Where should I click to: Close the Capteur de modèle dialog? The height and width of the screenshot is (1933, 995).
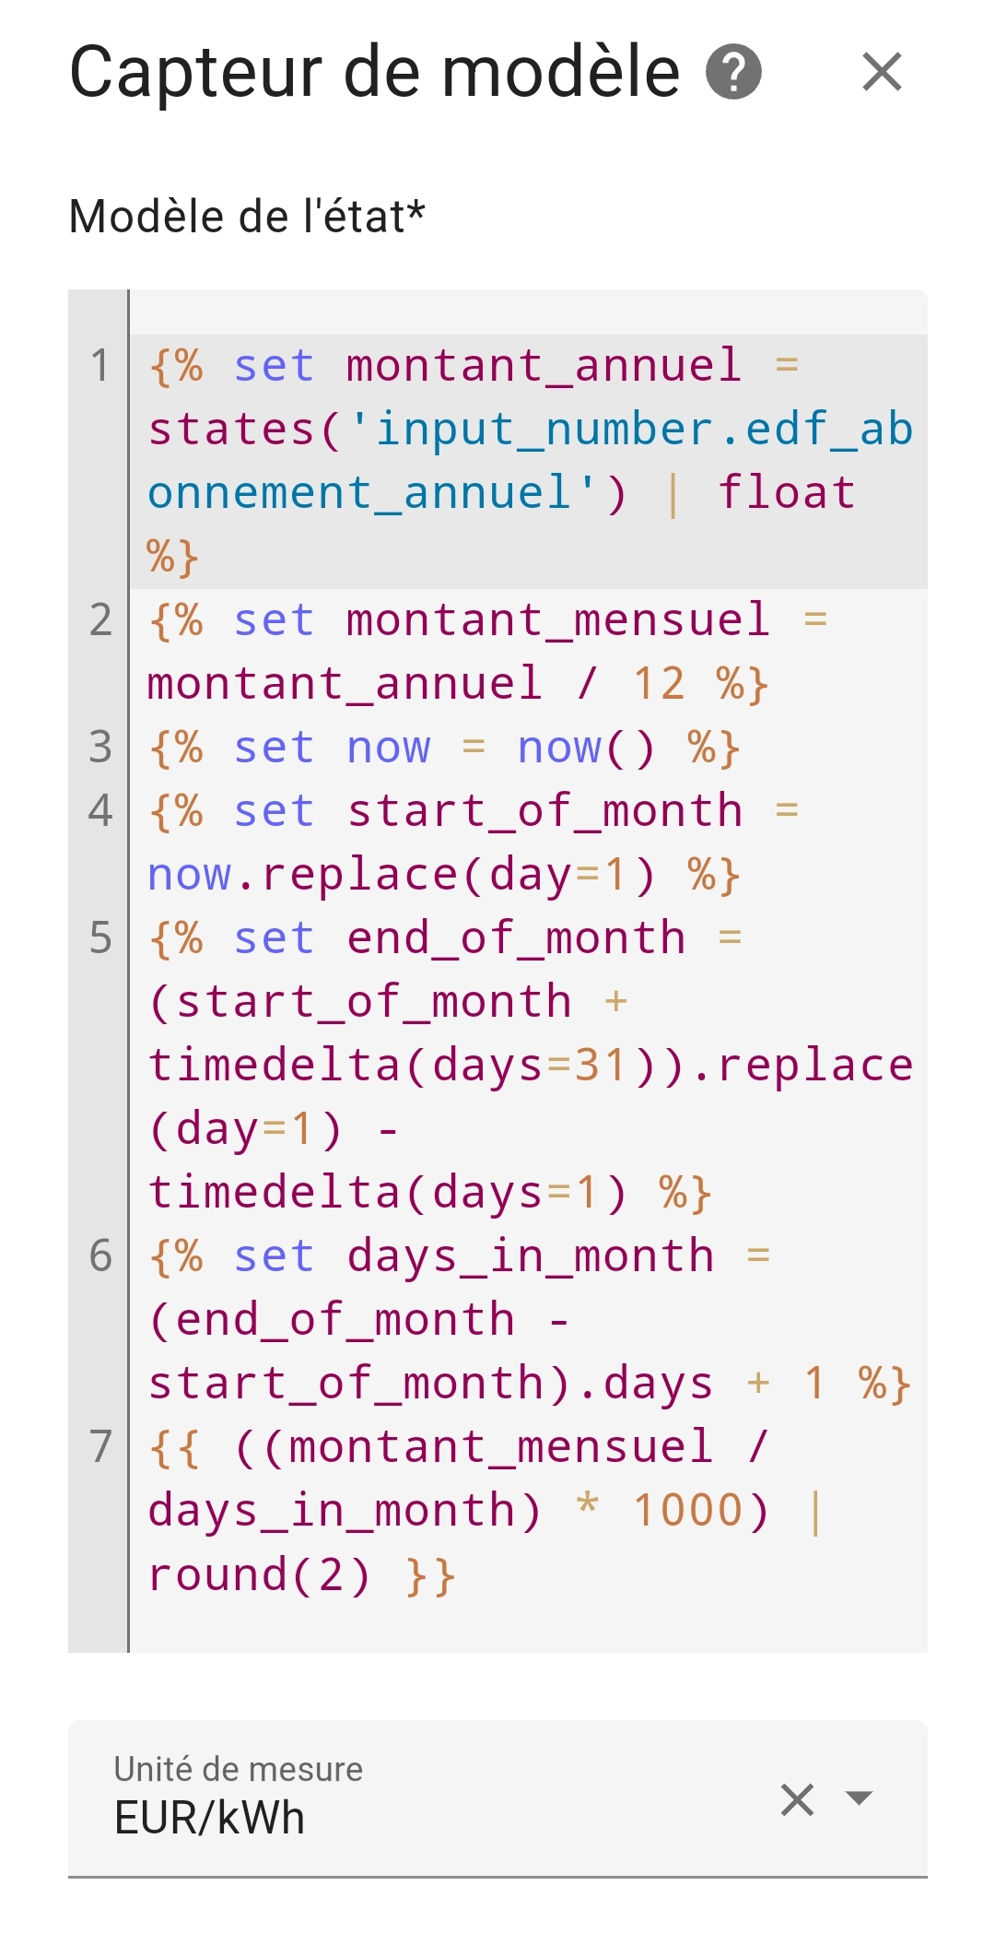(882, 72)
